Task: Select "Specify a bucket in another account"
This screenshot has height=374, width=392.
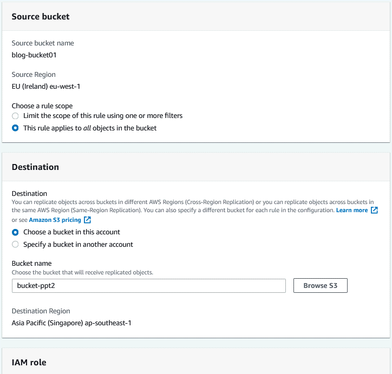Action: coord(15,245)
